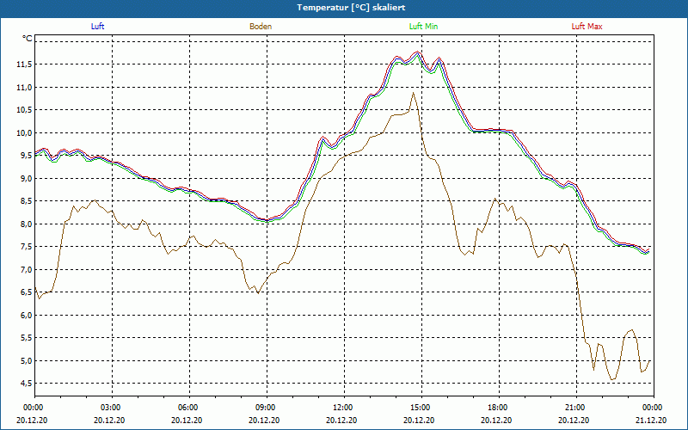Click the brown 'Boden' legend label

[261, 27]
